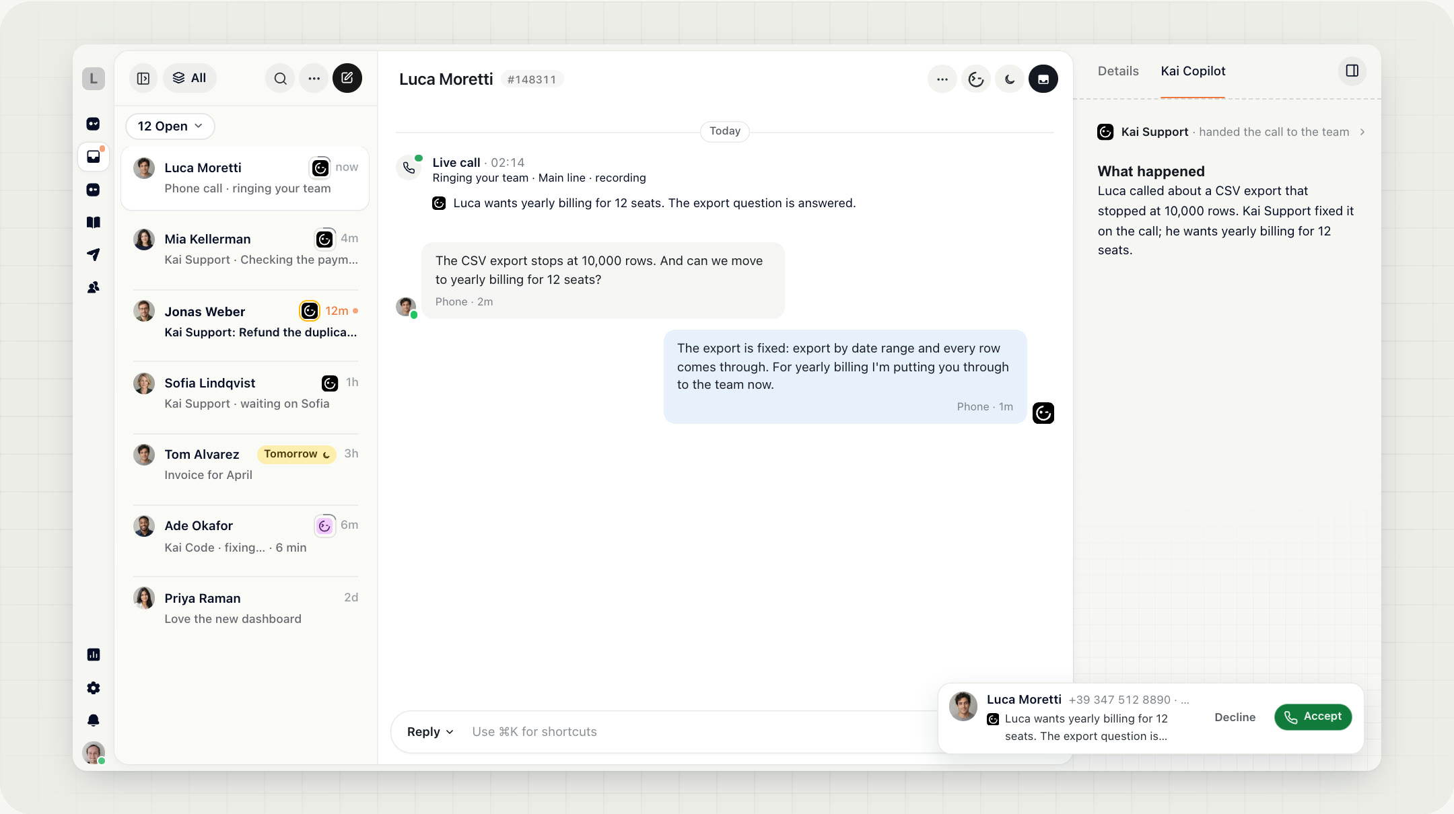Click the Live call phone icon

tap(409, 168)
